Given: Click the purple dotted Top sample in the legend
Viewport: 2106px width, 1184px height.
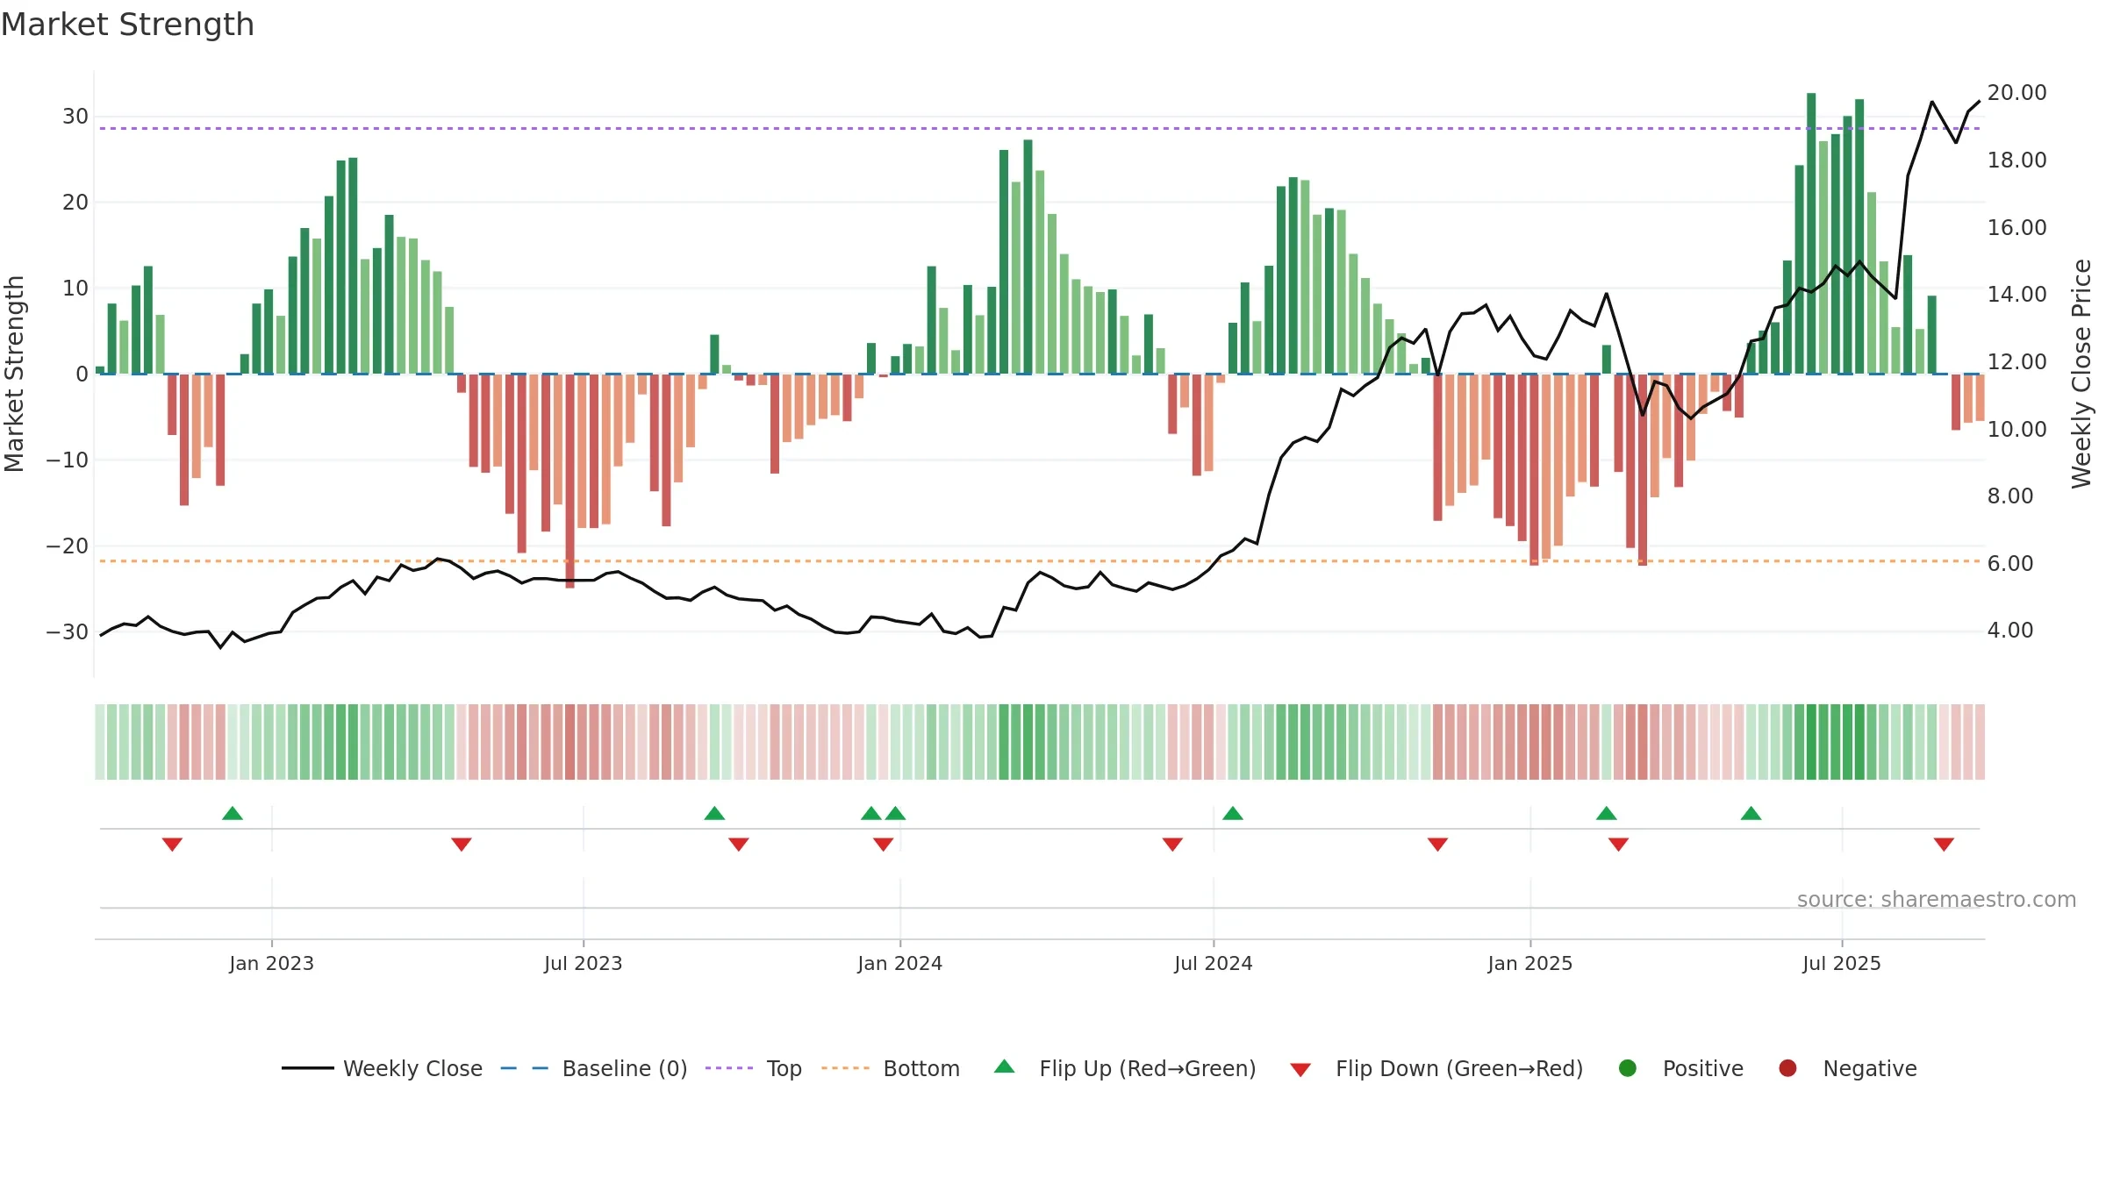Looking at the screenshot, I should point(728,1068).
